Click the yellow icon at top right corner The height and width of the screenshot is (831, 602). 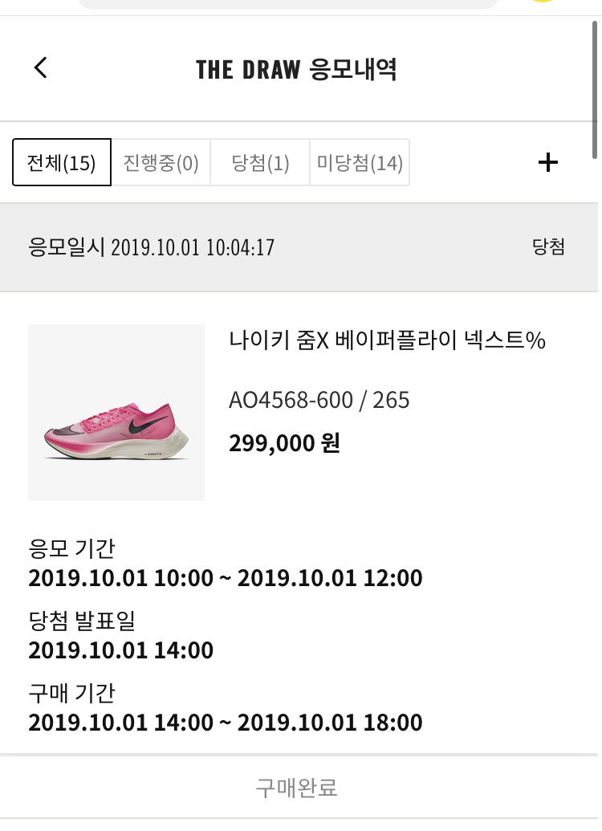pyautogui.click(x=542, y=1)
